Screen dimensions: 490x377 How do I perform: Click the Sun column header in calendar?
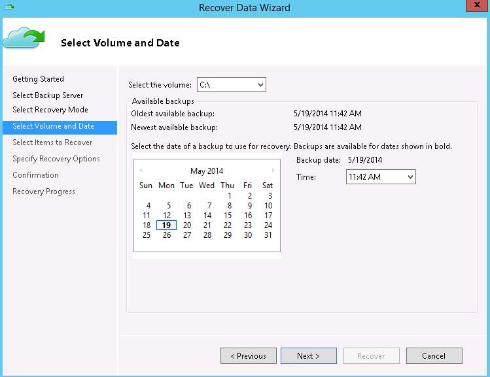click(x=146, y=186)
